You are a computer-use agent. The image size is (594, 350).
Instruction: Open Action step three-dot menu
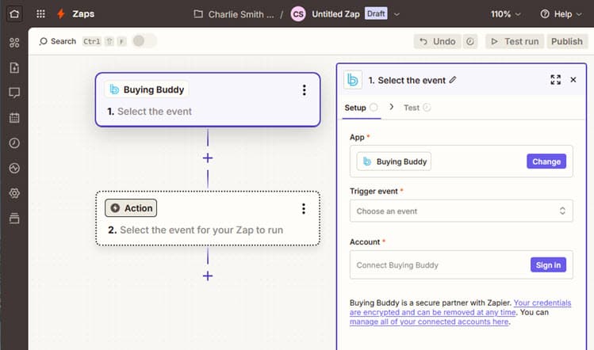tap(304, 208)
